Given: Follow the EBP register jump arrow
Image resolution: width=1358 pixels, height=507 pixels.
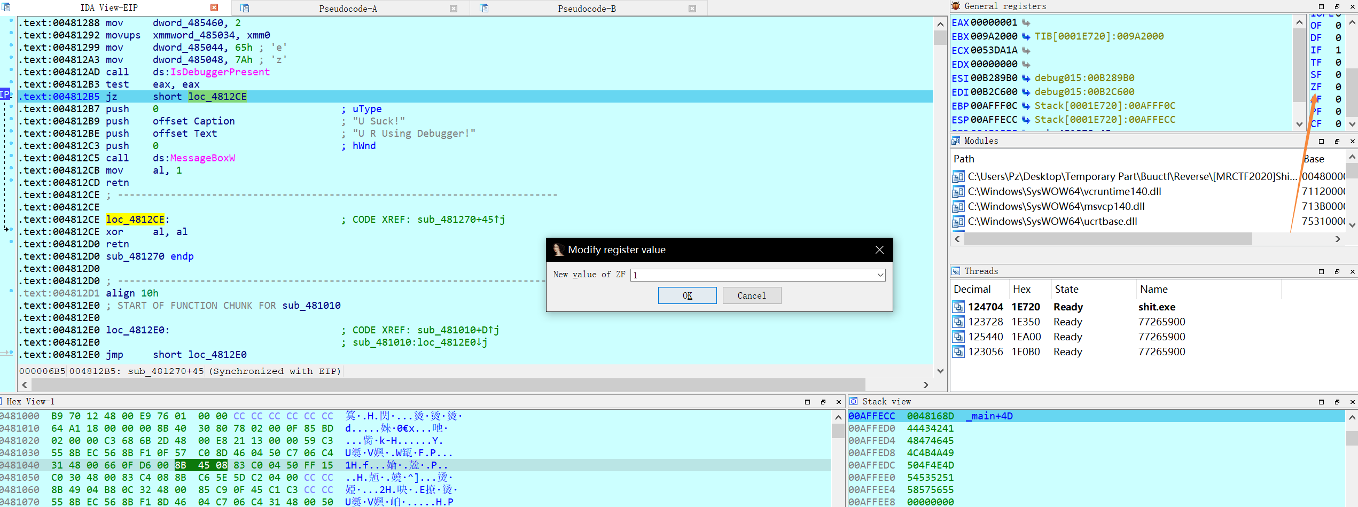Looking at the screenshot, I should pos(1026,106).
